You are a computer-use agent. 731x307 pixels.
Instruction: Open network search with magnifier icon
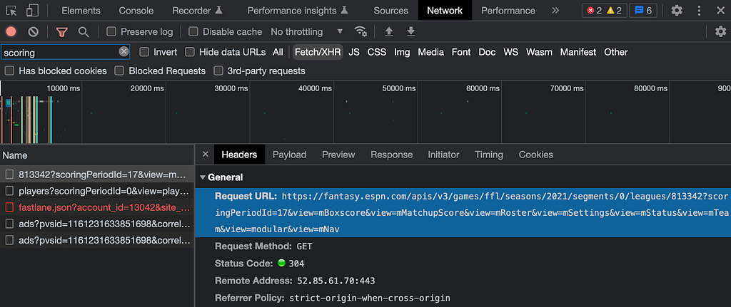(84, 31)
